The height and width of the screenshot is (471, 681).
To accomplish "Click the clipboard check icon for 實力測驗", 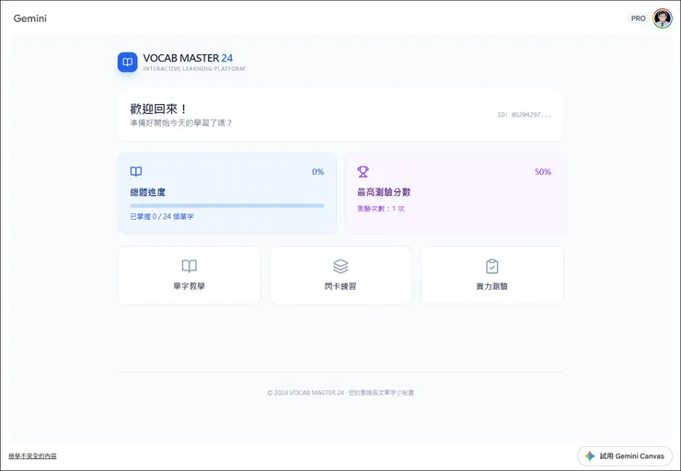I will click(x=492, y=266).
